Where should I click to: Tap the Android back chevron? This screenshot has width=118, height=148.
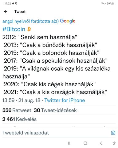coord(101,143)
